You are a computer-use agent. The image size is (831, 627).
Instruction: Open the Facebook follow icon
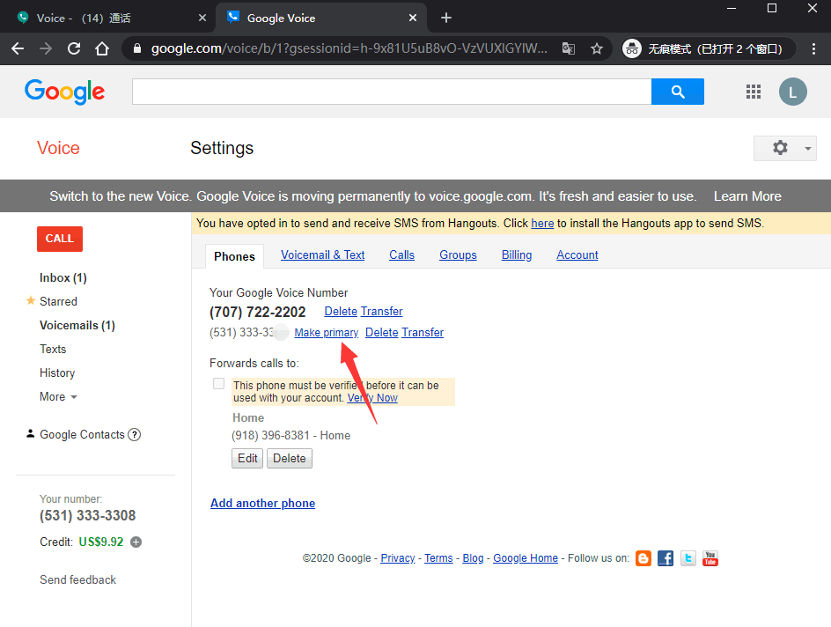pos(666,558)
